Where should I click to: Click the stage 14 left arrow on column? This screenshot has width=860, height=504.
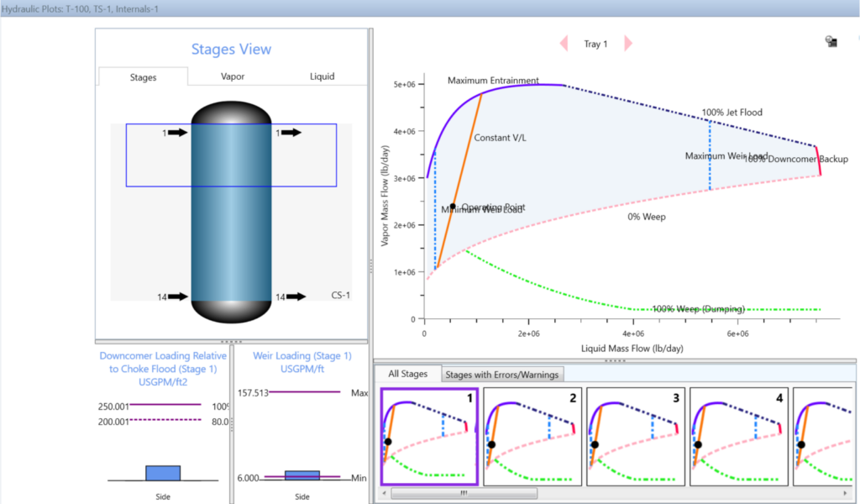177,297
